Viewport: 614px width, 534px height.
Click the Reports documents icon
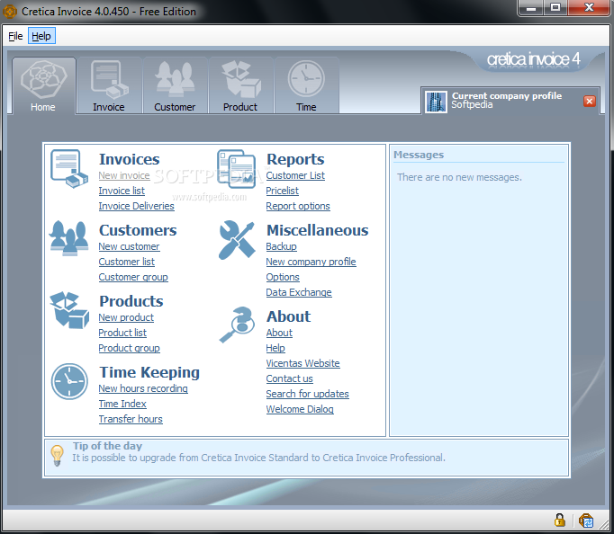coord(237,168)
